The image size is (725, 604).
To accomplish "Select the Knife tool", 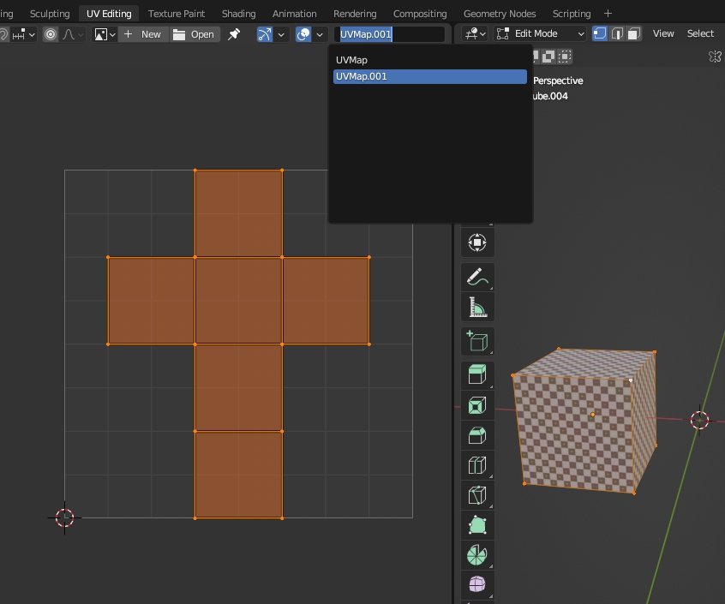I will (477, 495).
